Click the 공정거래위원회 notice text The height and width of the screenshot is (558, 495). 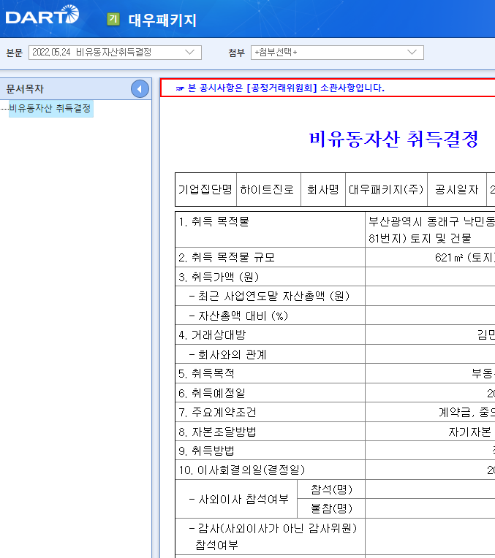click(285, 88)
